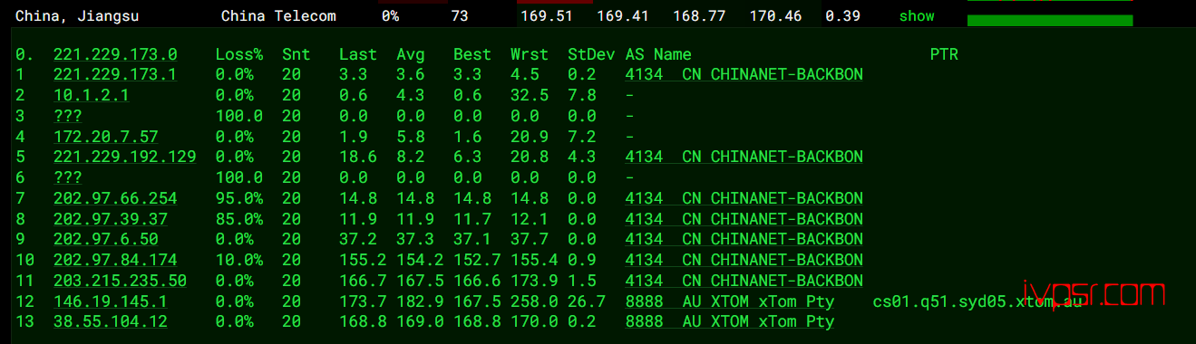Open IP link 202.97.66.254

(x=115, y=198)
